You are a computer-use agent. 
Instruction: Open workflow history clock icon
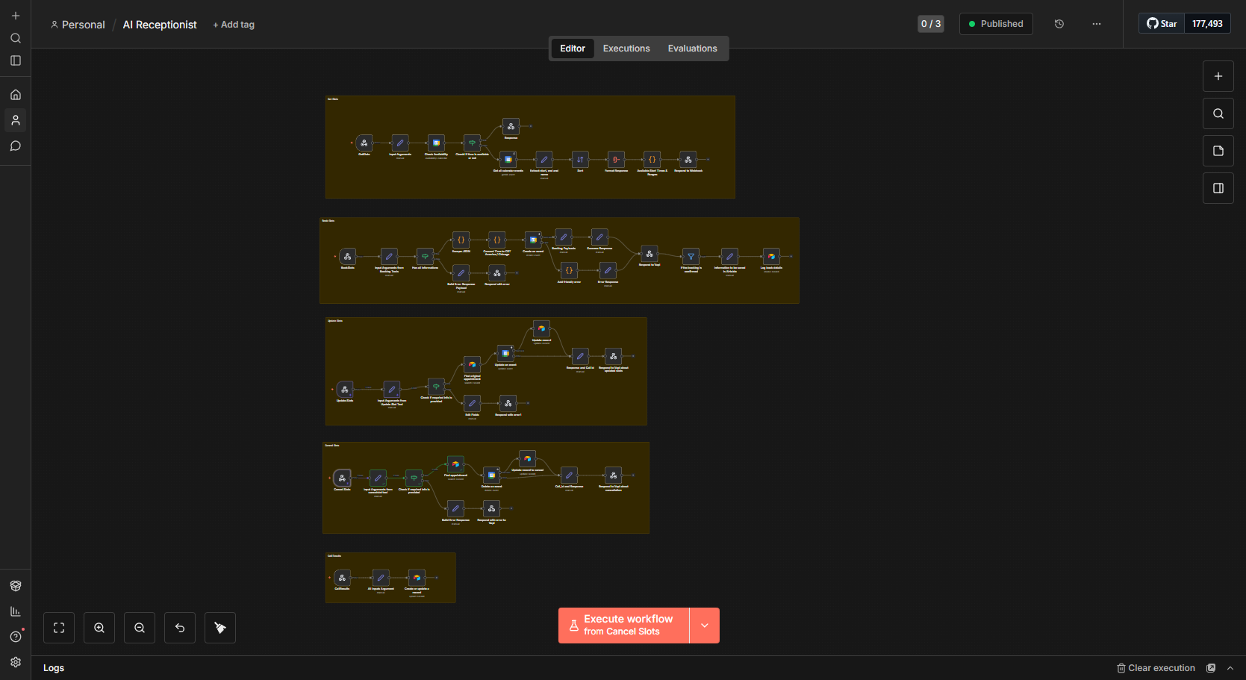[x=1059, y=24]
